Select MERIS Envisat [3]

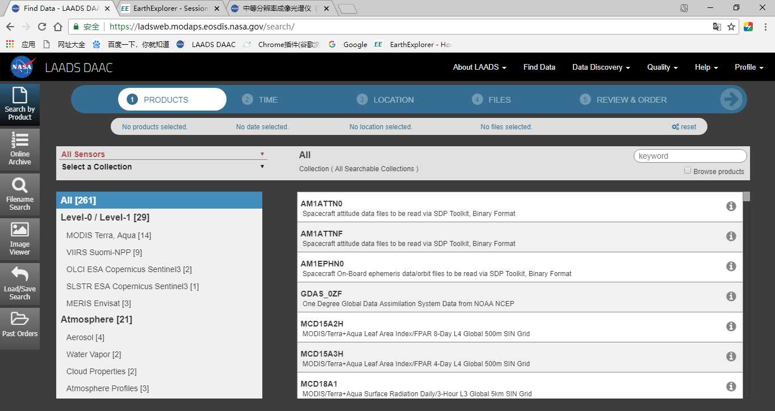[x=99, y=303]
